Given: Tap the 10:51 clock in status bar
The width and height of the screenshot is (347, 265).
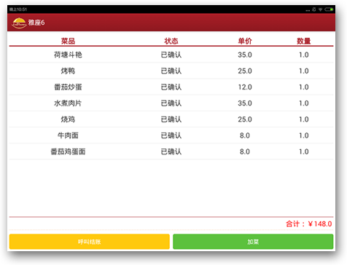Looking at the screenshot, I should click(18, 9).
